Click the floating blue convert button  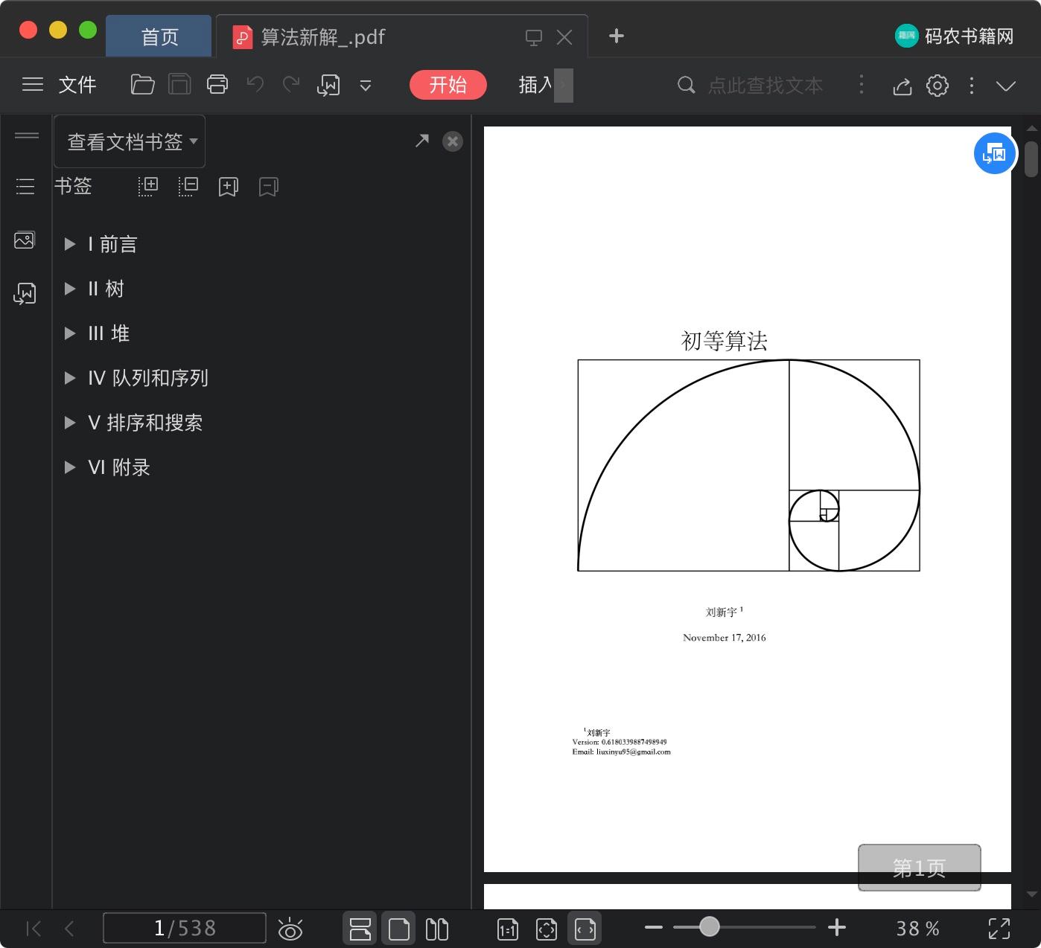995,154
